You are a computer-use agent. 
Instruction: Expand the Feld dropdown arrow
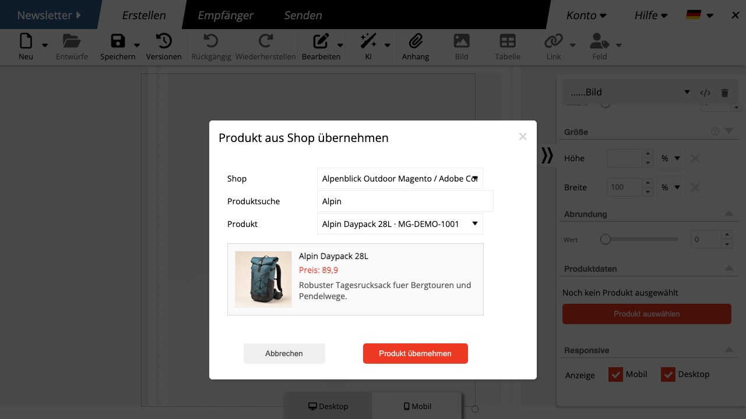618,45
